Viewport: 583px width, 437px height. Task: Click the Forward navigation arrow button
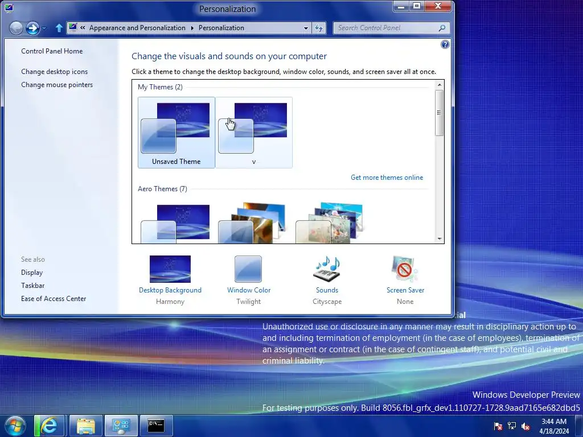(x=32, y=28)
